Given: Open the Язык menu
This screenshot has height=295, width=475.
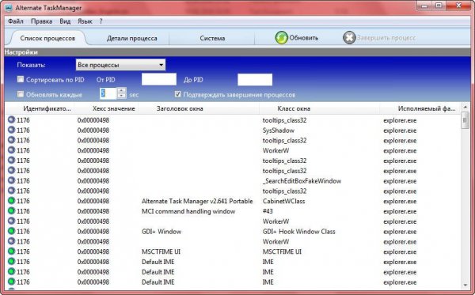Looking at the screenshot, I should tap(85, 21).
